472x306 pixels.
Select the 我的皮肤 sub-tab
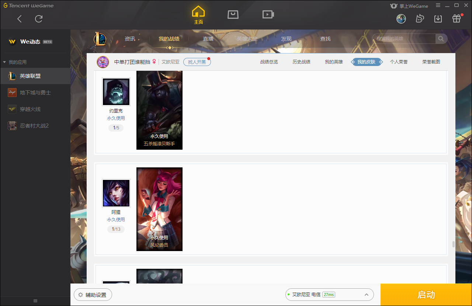click(x=366, y=62)
